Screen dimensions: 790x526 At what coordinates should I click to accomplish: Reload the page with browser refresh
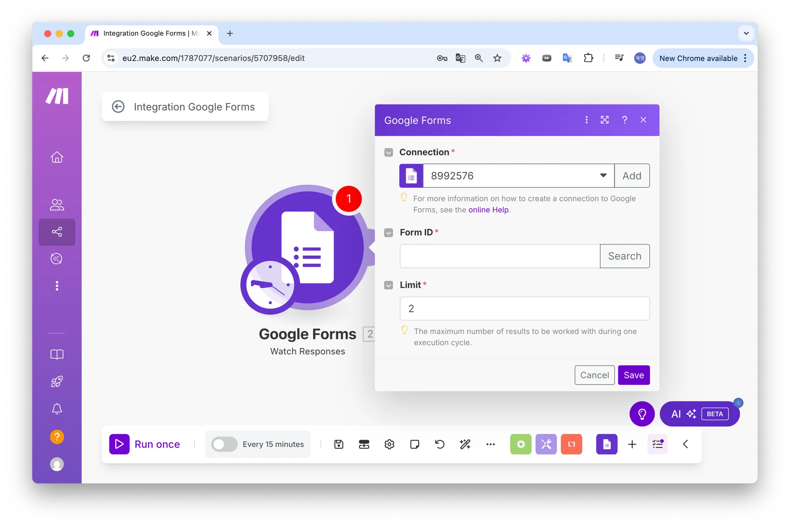86,58
